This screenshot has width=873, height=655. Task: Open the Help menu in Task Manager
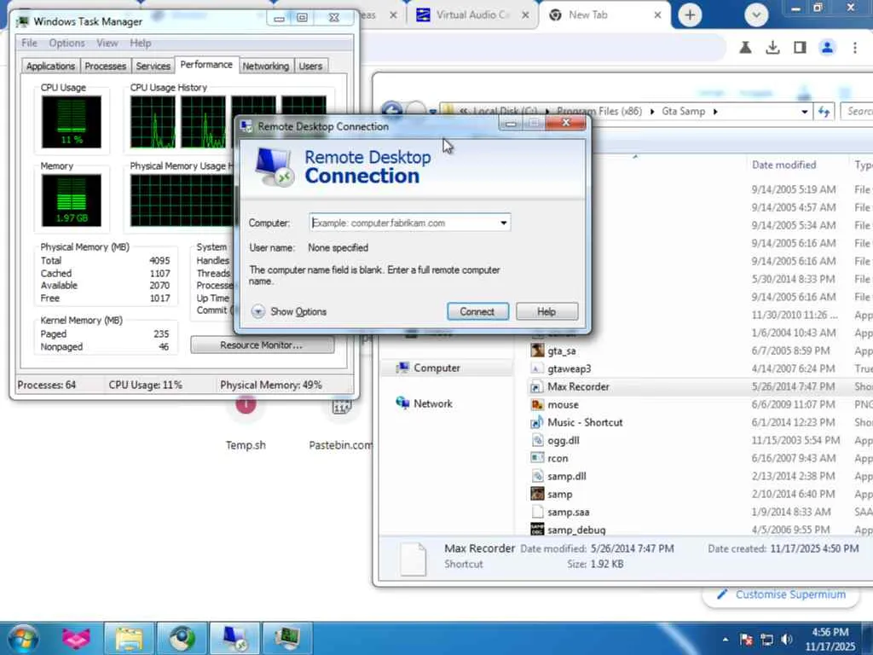(141, 43)
